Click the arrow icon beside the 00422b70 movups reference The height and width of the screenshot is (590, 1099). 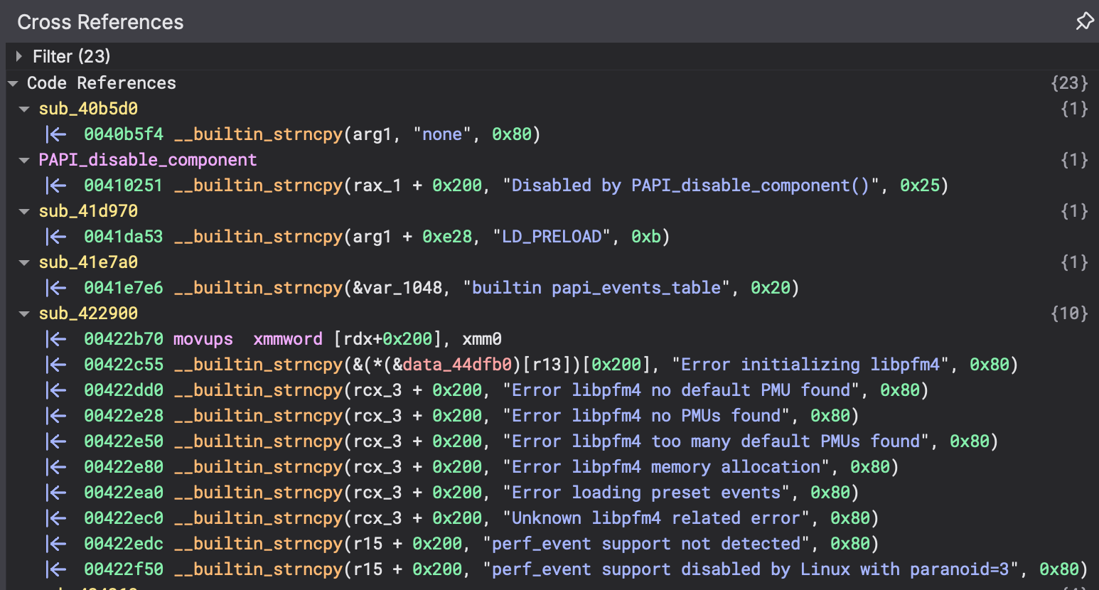pos(56,338)
